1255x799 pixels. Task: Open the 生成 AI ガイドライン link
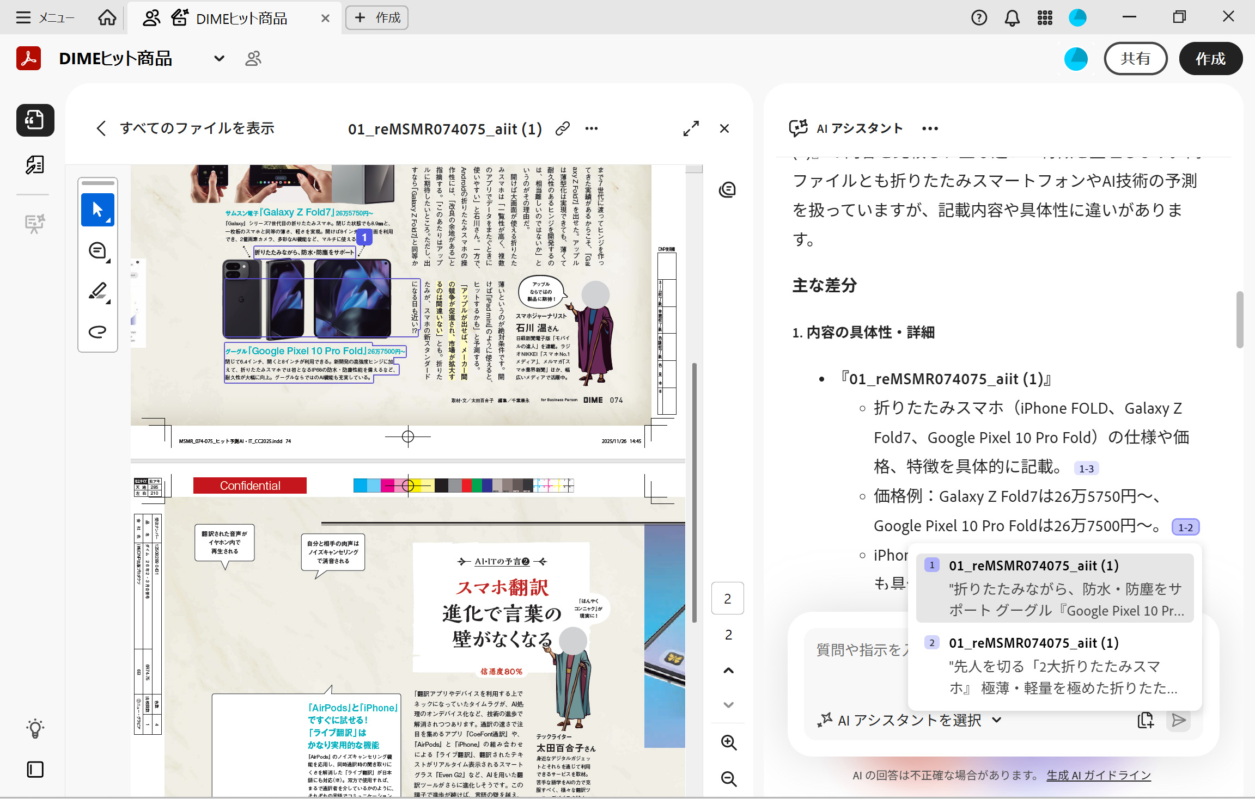(x=1098, y=775)
